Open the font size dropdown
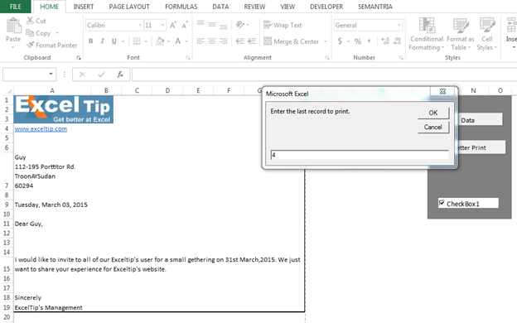The width and height of the screenshot is (517, 323). [x=162, y=25]
